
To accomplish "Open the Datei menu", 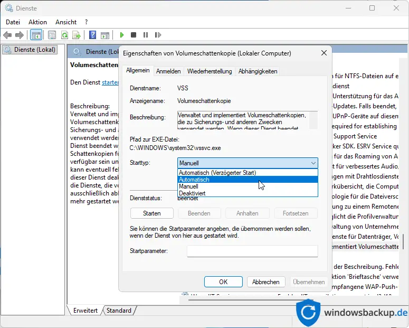I will click(x=13, y=22).
